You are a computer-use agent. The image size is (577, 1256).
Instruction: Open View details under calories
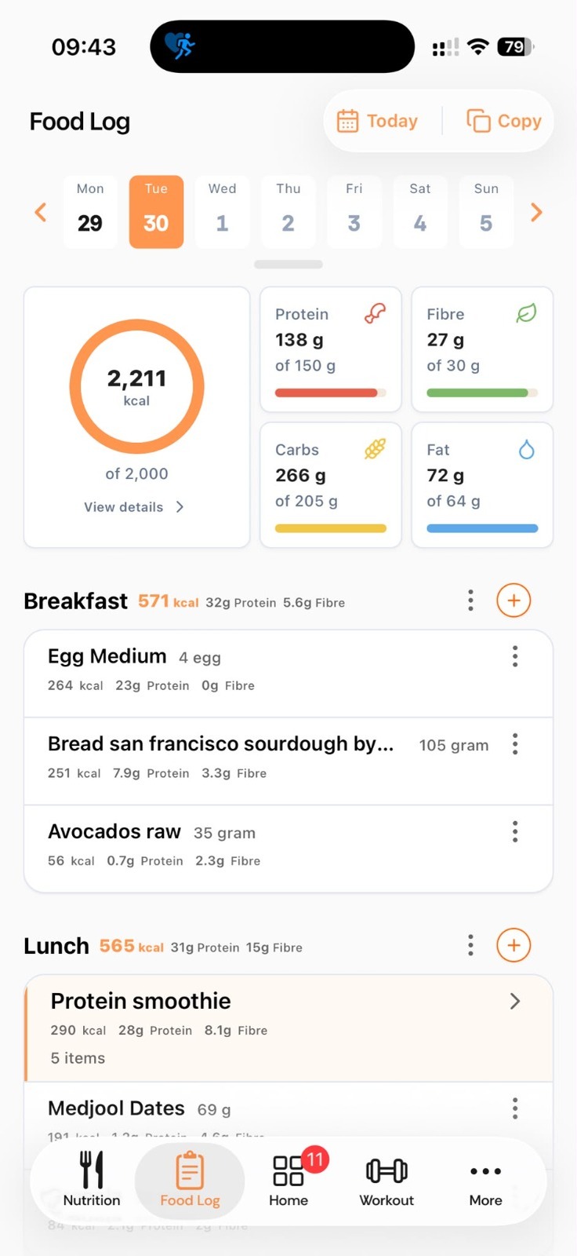(134, 507)
